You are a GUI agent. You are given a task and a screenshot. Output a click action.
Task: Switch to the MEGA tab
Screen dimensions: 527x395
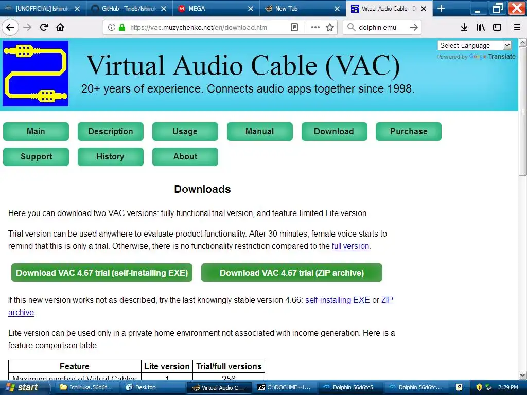point(215,9)
